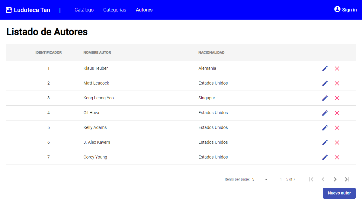This screenshot has width=362, height=218.
Task: Edit the J. Alex Kavern entry
Action: tap(325, 143)
